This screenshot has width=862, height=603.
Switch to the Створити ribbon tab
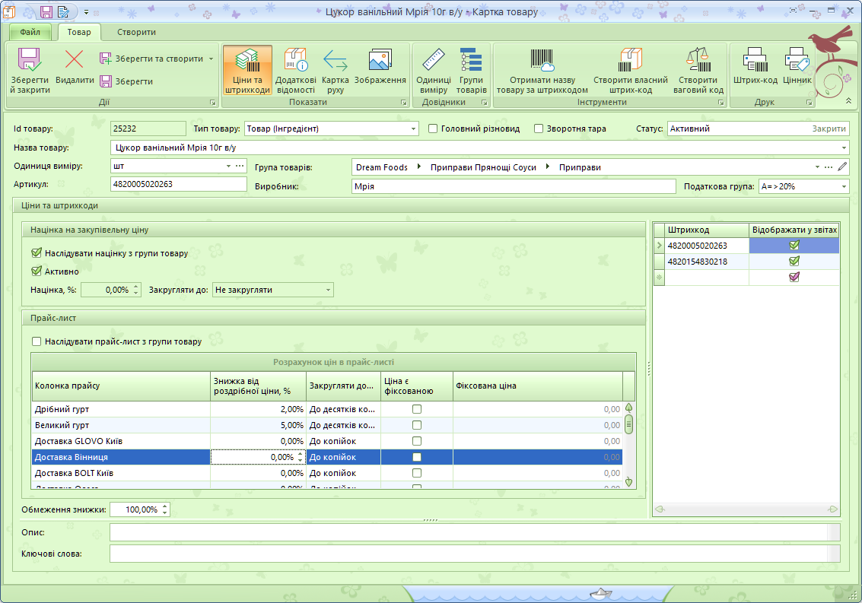(x=136, y=32)
